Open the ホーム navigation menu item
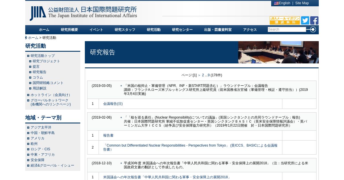The height and width of the screenshot is (180, 344). pos(44,30)
